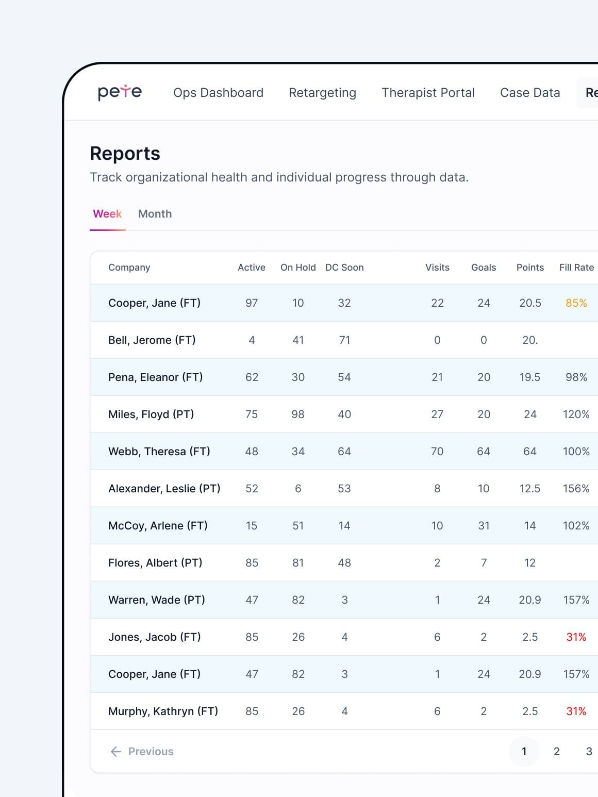
Task: Click the Company column header
Action: coord(129,268)
